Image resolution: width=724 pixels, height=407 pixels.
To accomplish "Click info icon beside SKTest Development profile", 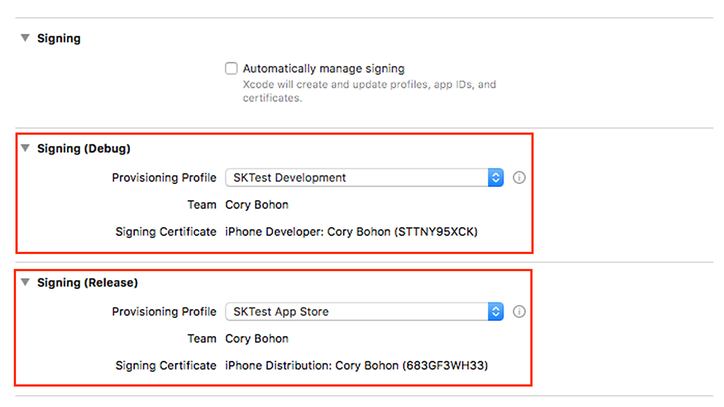I will coord(519,178).
